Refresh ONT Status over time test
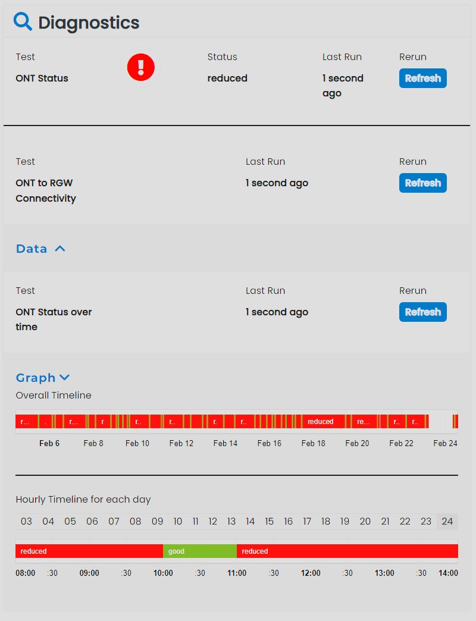Image resolution: width=476 pixels, height=621 pixels. (422, 312)
